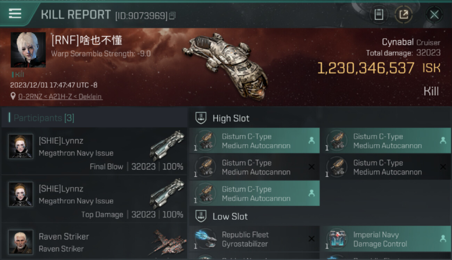Click the Low Slot shield icon

[201, 216]
